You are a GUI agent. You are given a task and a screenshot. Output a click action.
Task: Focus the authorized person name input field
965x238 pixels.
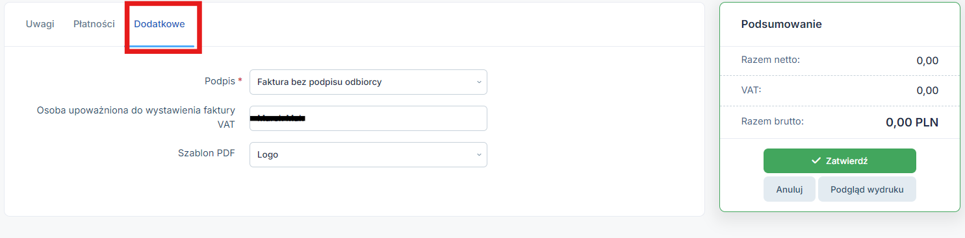point(368,119)
